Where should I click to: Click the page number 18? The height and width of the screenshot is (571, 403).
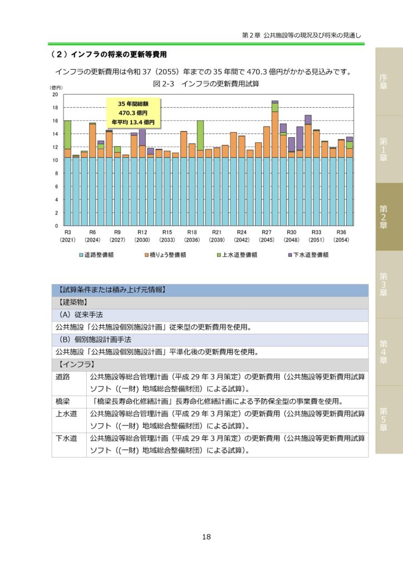click(206, 537)
